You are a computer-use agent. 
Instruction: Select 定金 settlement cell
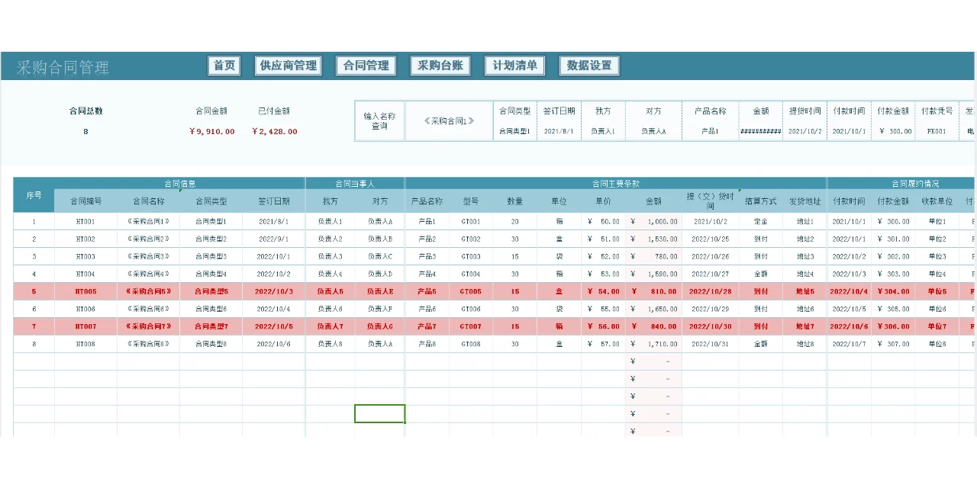click(760, 221)
